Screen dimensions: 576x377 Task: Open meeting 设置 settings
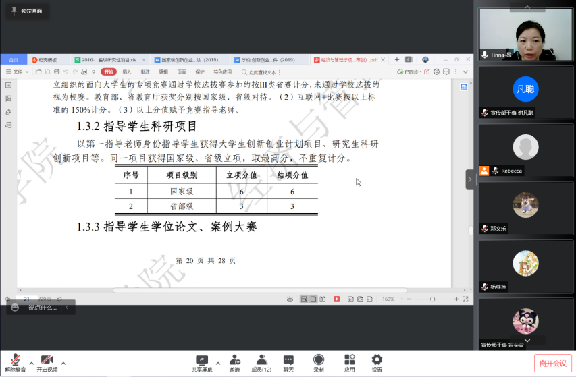click(x=377, y=362)
